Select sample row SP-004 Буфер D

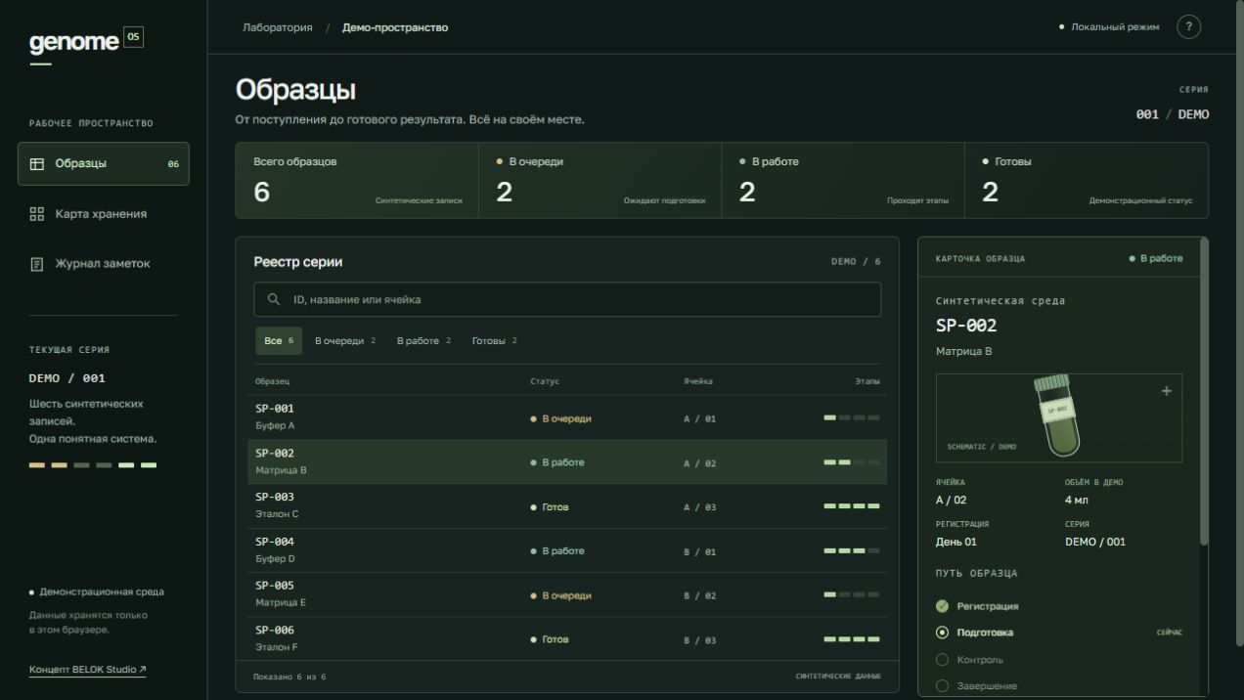click(x=567, y=550)
